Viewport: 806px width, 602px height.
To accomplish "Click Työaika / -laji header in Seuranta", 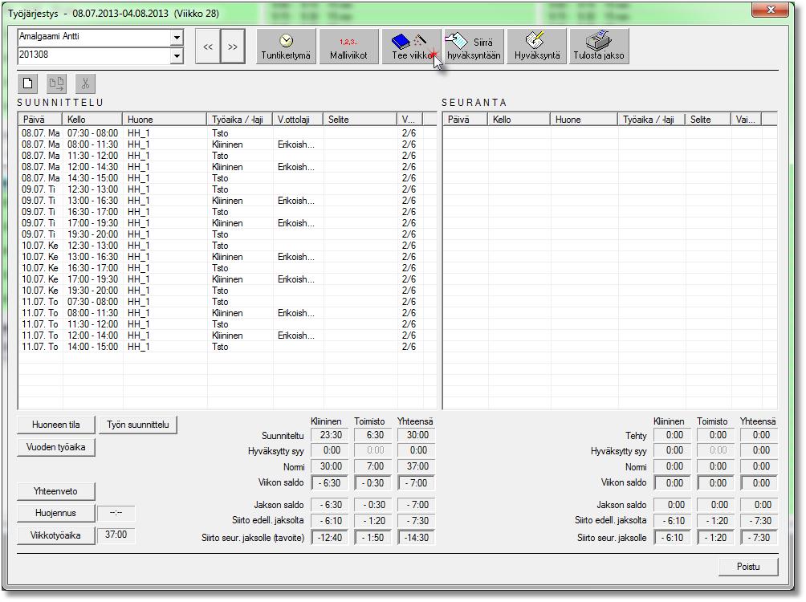I will (x=651, y=120).
